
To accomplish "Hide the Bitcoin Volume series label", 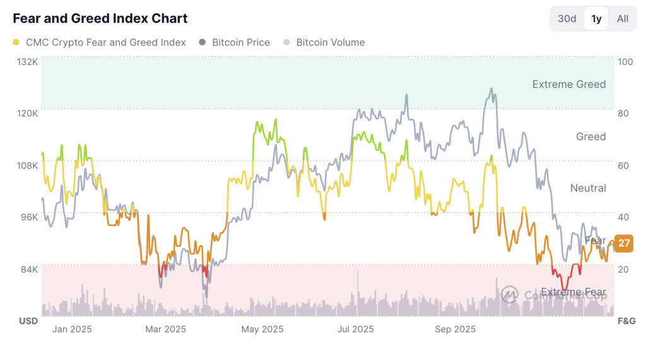I will tap(330, 43).
